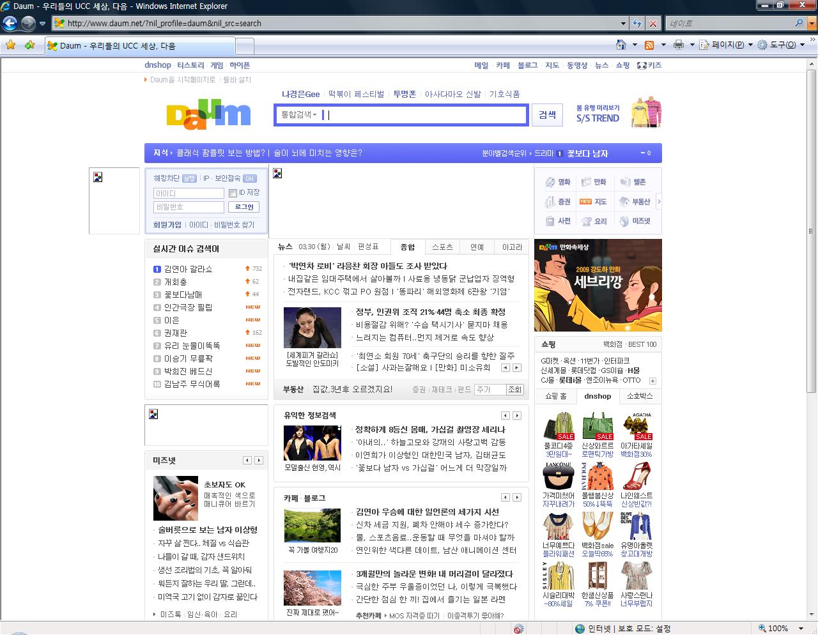Click the Print icon
The width and height of the screenshot is (818, 635).
(678, 45)
